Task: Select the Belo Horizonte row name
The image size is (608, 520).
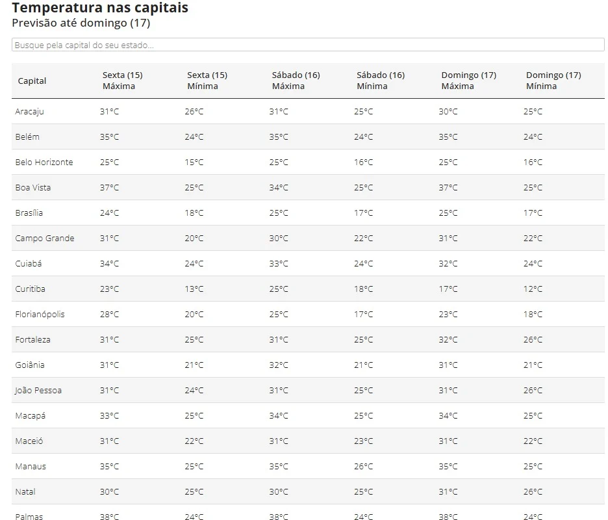Action: pyautogui.click(x=44, y=162)
